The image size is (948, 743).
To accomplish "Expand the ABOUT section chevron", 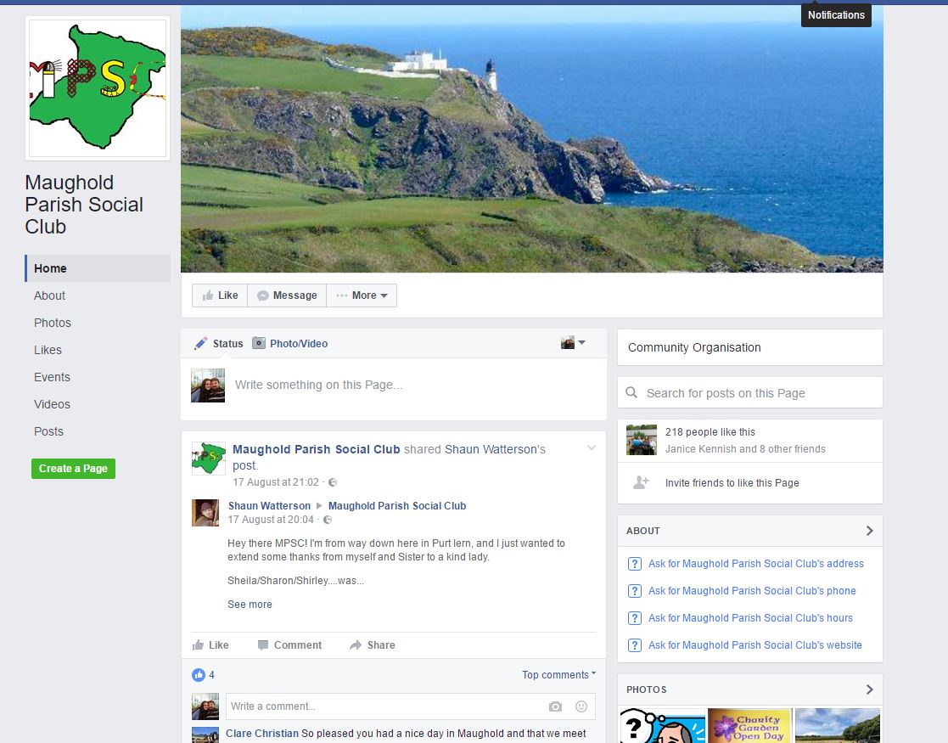I will click(x=869, y=531).
